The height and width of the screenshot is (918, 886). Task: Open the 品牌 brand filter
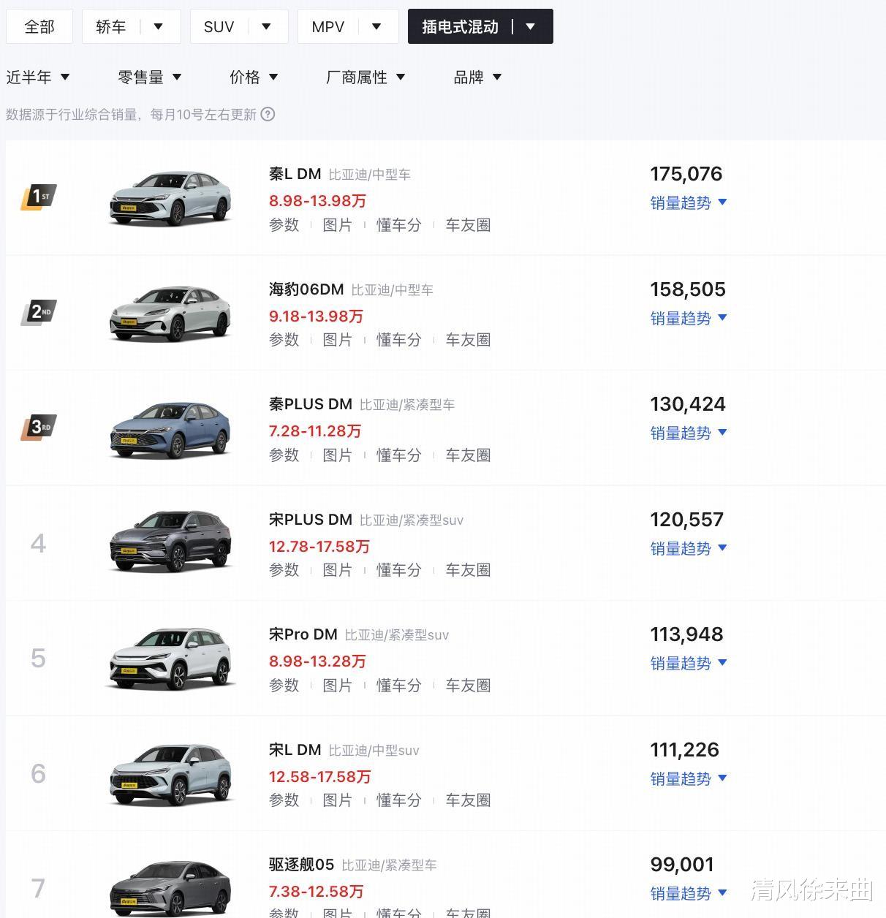tap(477, 77)
